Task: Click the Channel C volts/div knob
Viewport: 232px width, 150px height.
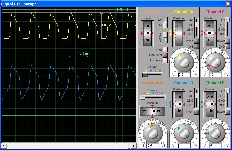Action: [215, 62]
